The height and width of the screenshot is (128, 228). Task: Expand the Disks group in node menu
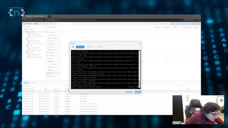pyautogui.click(x=50, y=58)
